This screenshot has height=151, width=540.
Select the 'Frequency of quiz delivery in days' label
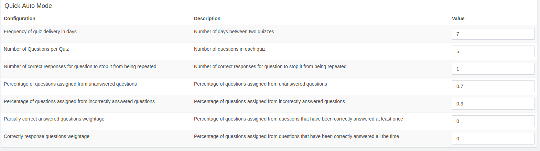coord(40,32)
